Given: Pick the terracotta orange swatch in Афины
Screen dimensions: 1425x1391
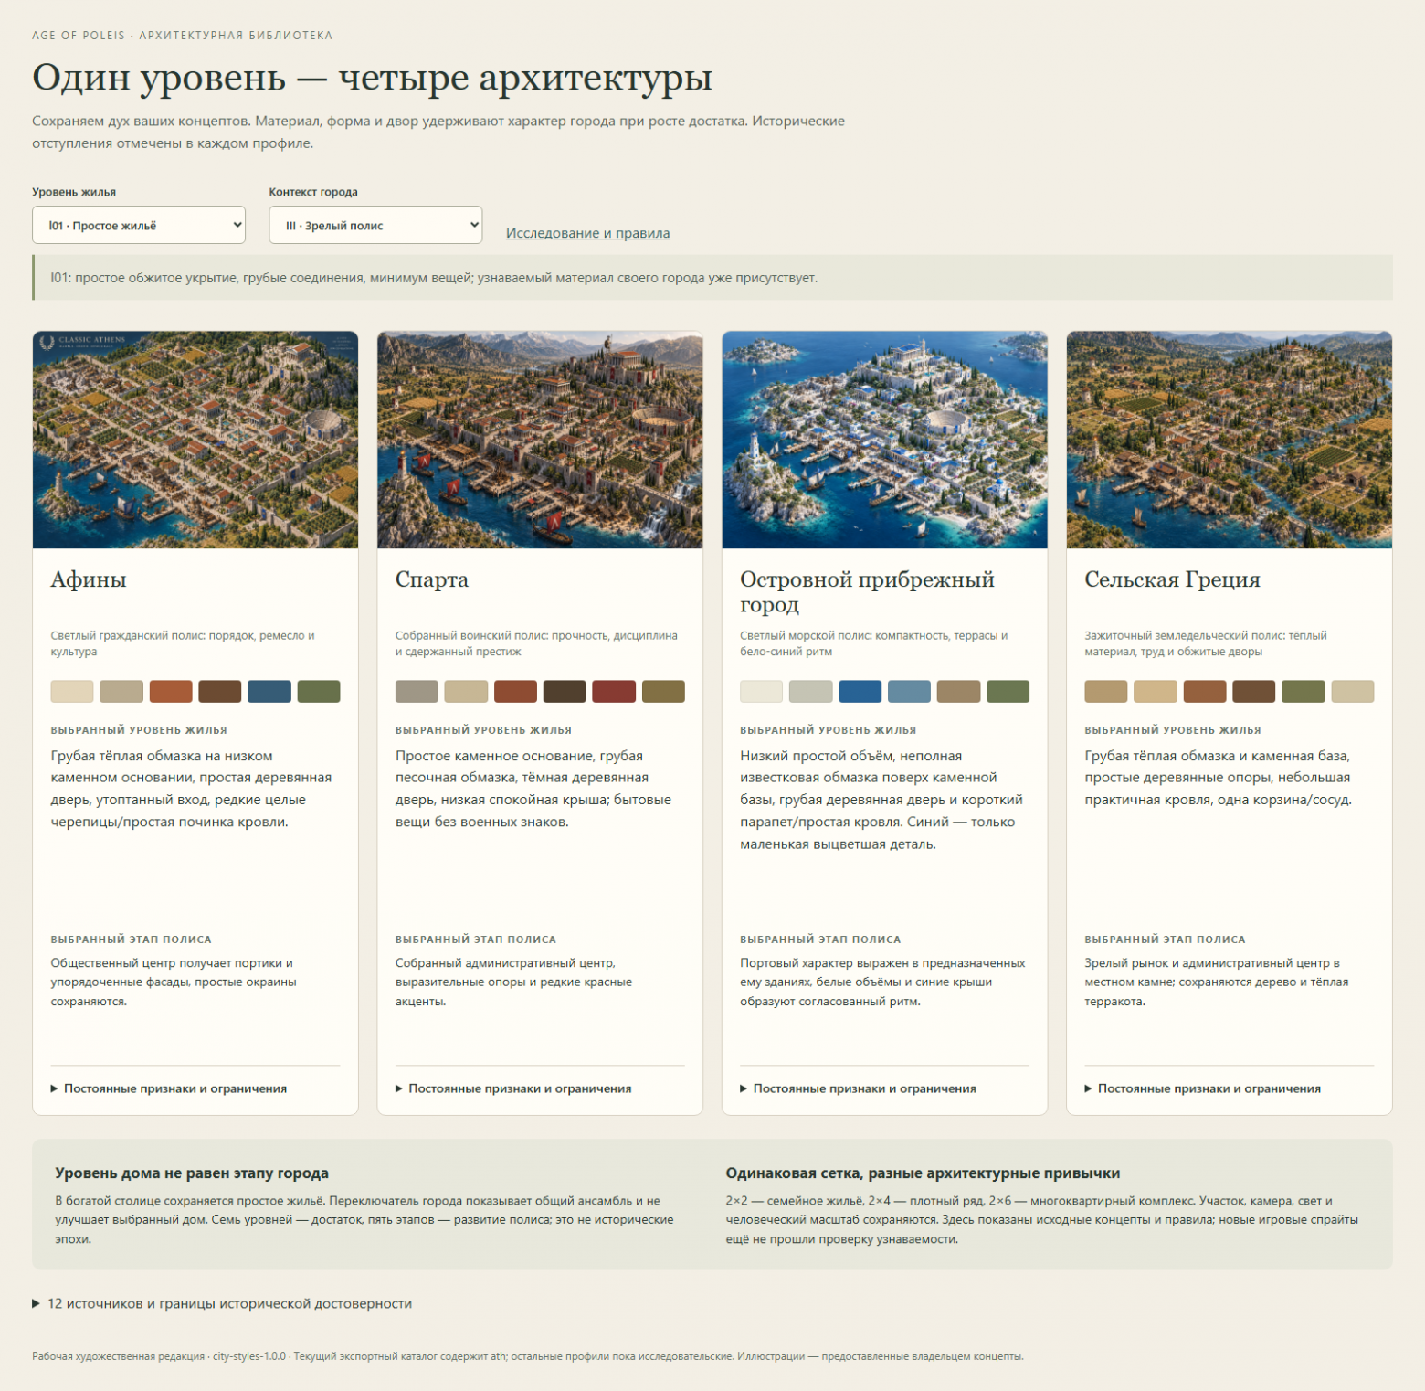Looking at the screenshot, I should pyautogui.click(x=171, y=691).
